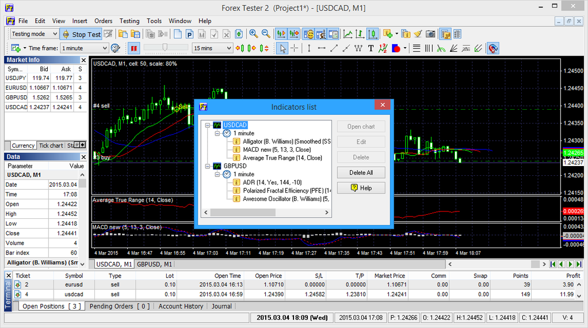Click the Indicators list icon
The width and height of the screenshot is (588, 328).
(406, 34)
